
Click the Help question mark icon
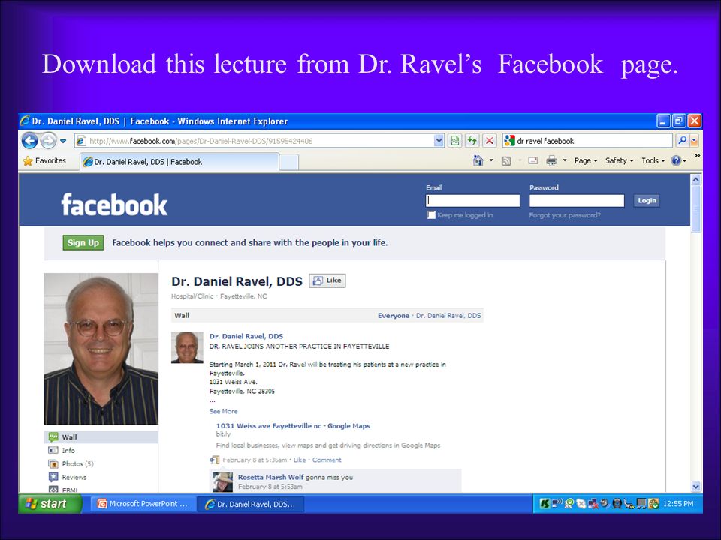pos(676,160)
